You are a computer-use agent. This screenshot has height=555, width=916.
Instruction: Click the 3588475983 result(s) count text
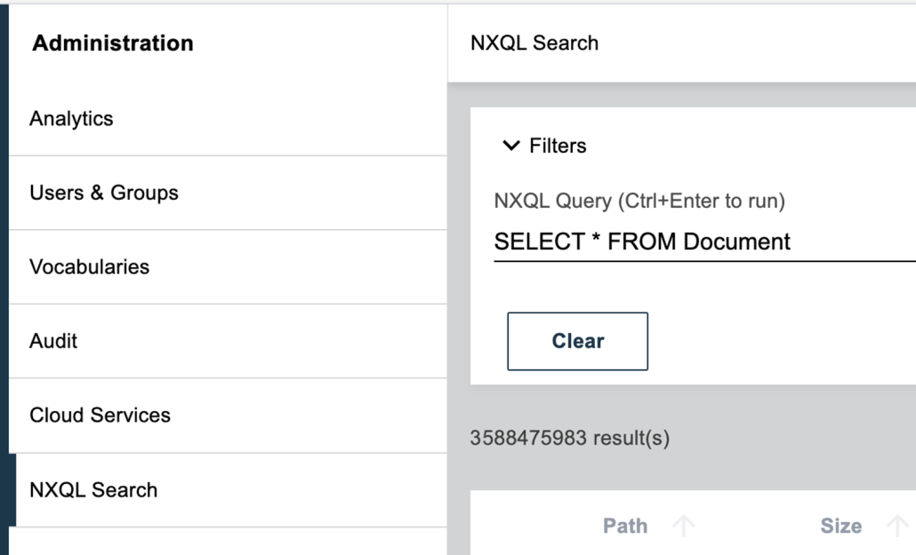(x=569, y=438)
